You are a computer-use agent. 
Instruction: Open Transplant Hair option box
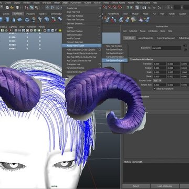tap(100, 65)
